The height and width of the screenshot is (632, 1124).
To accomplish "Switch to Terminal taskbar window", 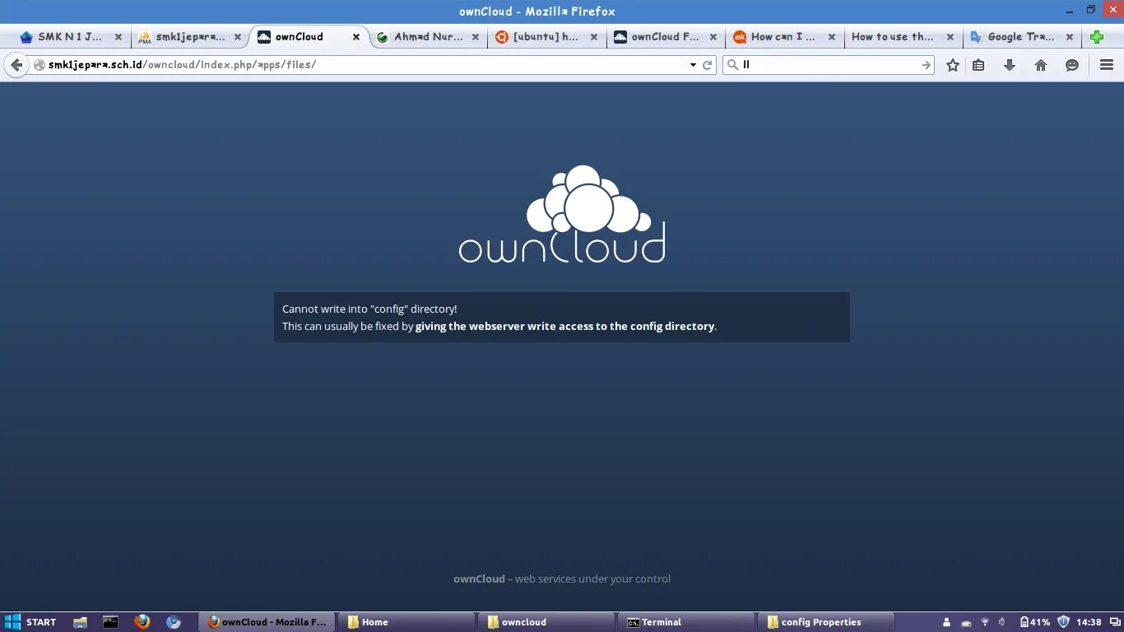I will pos(687,622).
